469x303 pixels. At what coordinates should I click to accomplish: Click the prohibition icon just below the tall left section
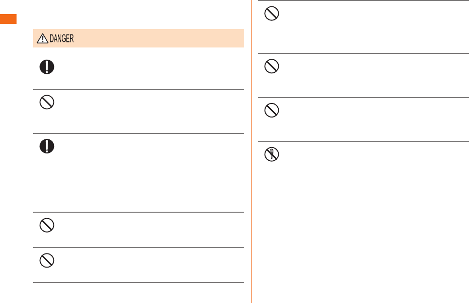click(x=47, y=225)
